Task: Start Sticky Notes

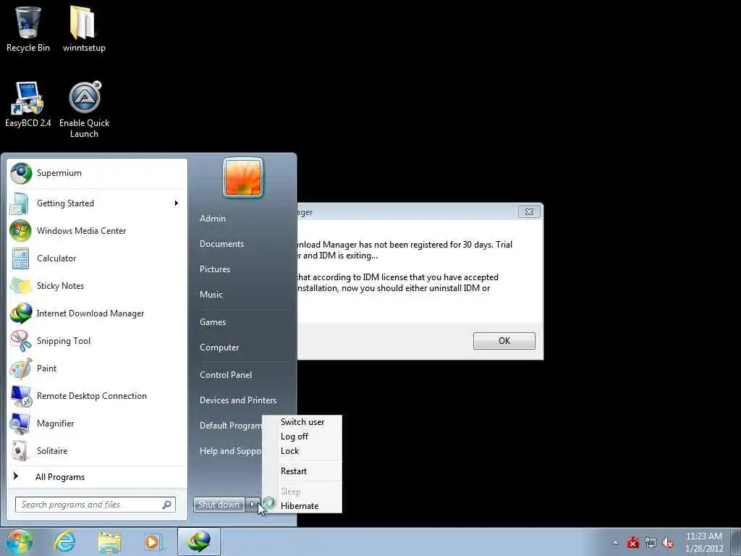Action: 98,285
